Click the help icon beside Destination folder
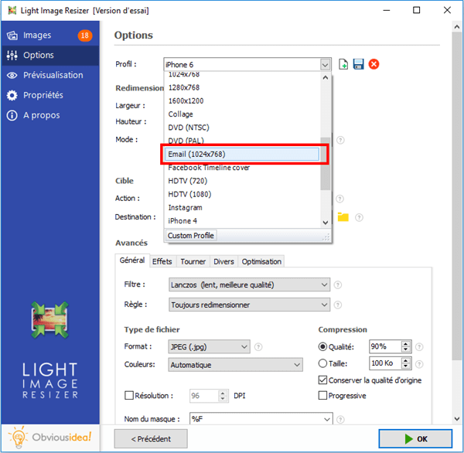This screenshot has width=464, height=453. (x=359, y=217)
